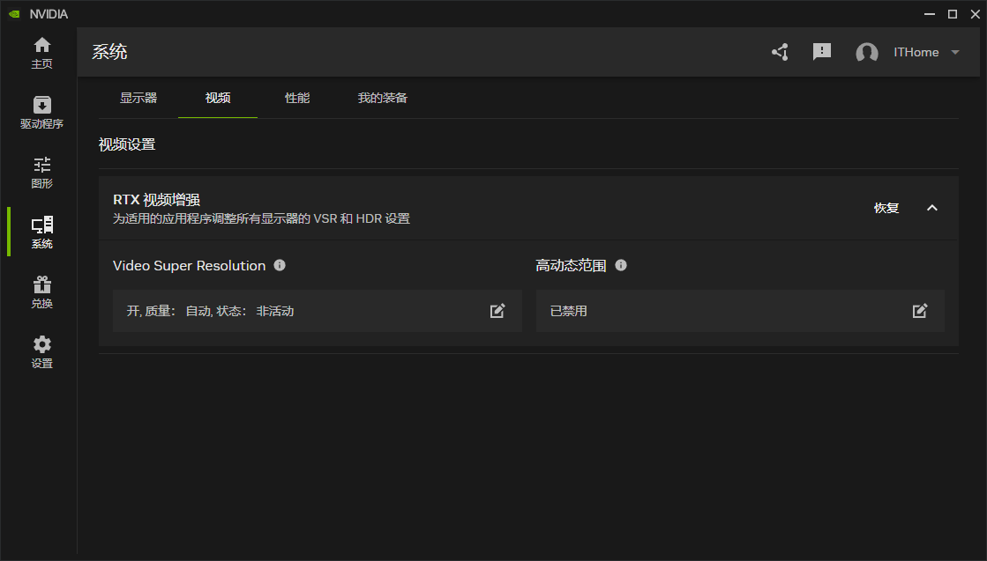Click the ITHome user avatar
This screenshot has width=987, height=561.
point(866,52)
